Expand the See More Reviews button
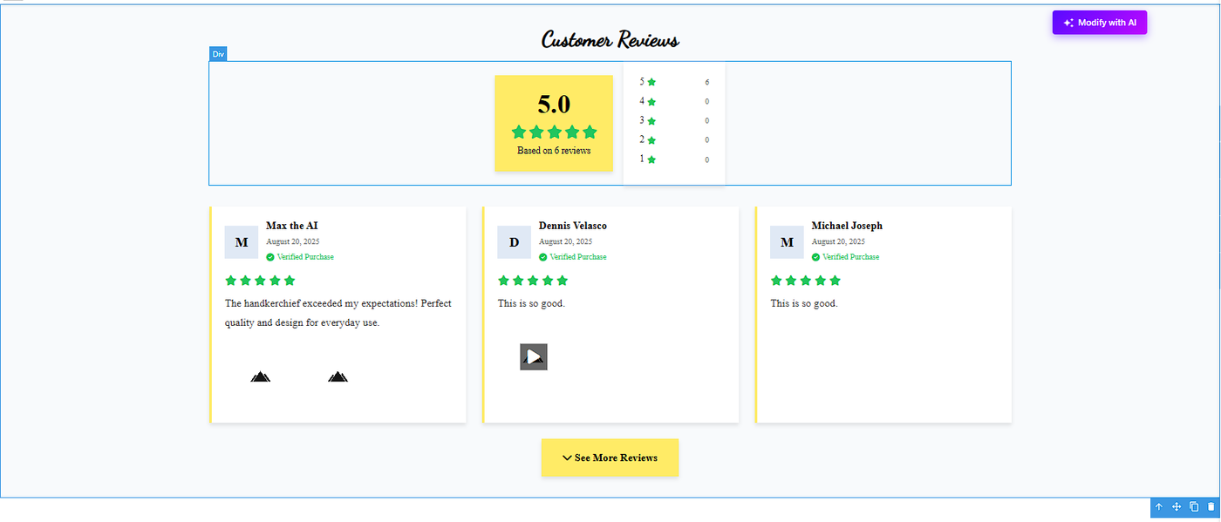 (x=610, y=458)
